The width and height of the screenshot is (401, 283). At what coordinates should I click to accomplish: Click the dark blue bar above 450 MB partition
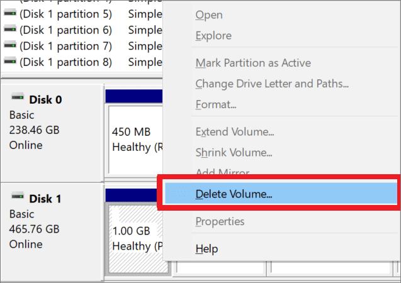coord(133,96)
